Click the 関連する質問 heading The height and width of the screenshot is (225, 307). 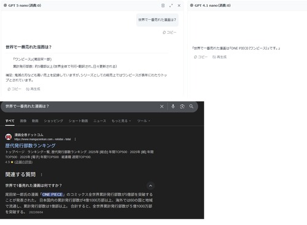tap(20, 175)
